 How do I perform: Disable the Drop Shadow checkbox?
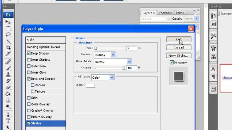tap(29, 53)
